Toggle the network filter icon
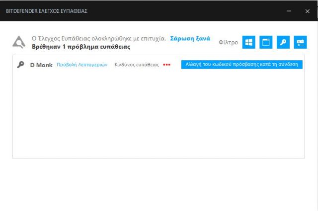Screen dimensions: 318x211 click(x=300, y=42)
